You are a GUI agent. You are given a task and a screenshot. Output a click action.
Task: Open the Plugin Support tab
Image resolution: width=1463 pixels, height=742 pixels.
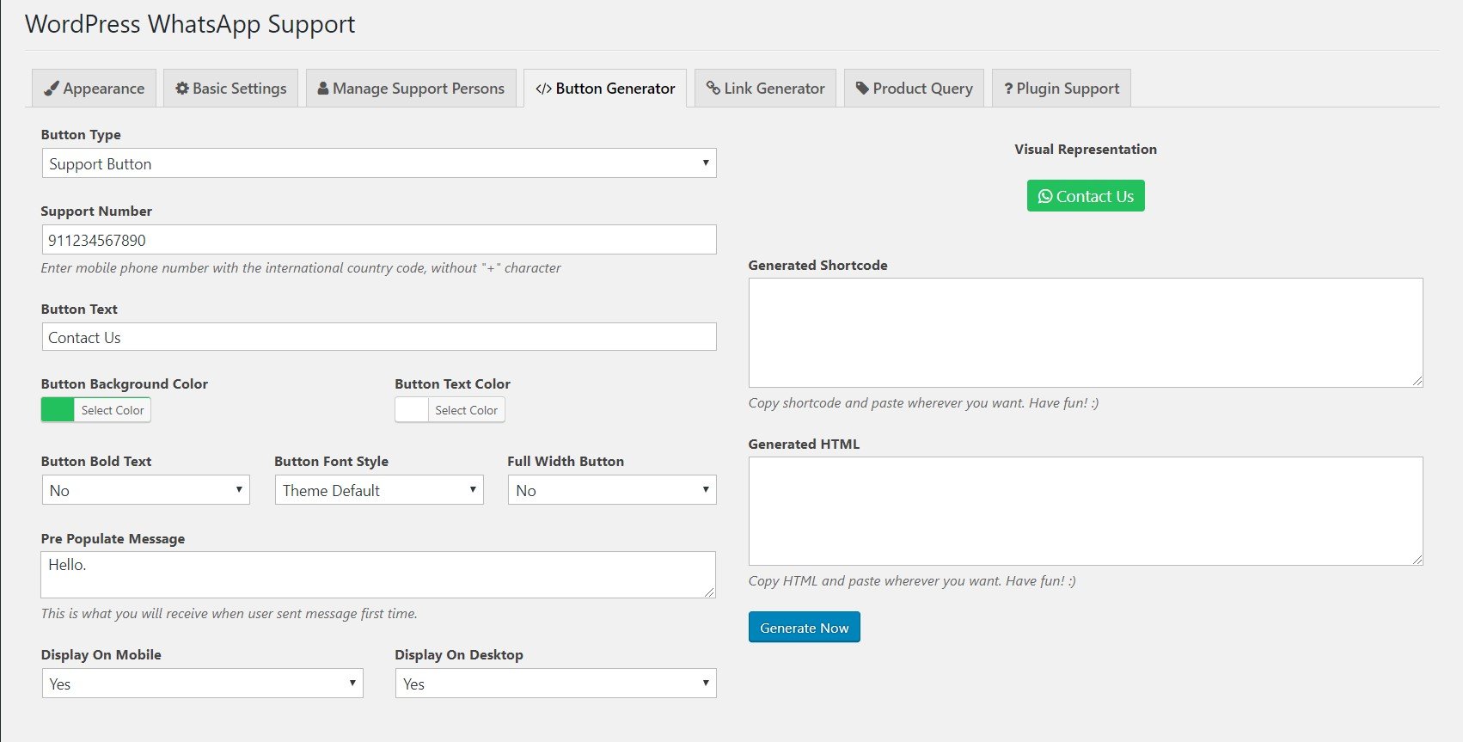point(1062,89)
